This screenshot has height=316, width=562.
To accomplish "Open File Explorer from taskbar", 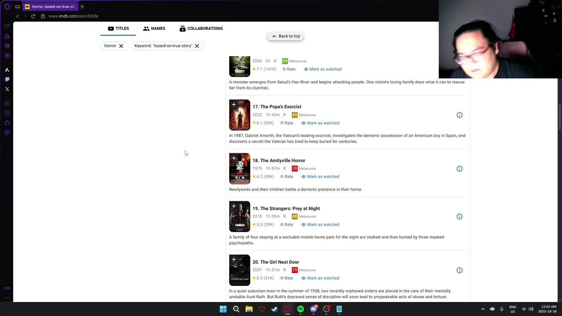I will click(249, 309).
